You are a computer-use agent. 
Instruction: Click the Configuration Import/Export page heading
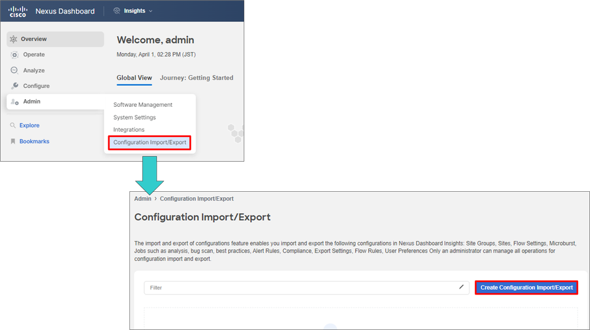(202, 217)
